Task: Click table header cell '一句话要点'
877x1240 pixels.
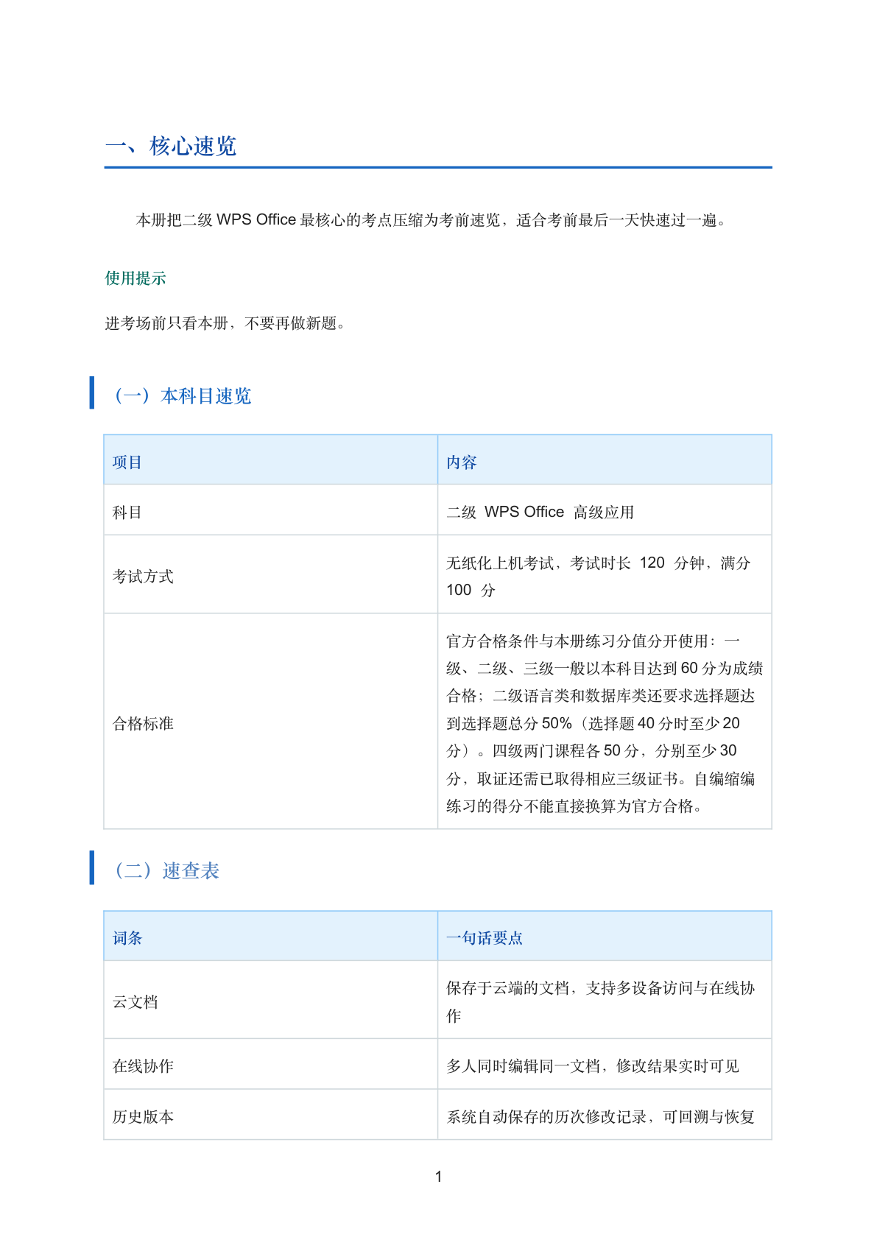Action: coord(605,936)
